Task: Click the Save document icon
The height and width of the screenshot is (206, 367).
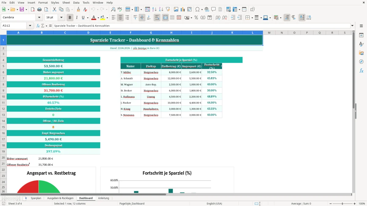Action: [22, 9]
